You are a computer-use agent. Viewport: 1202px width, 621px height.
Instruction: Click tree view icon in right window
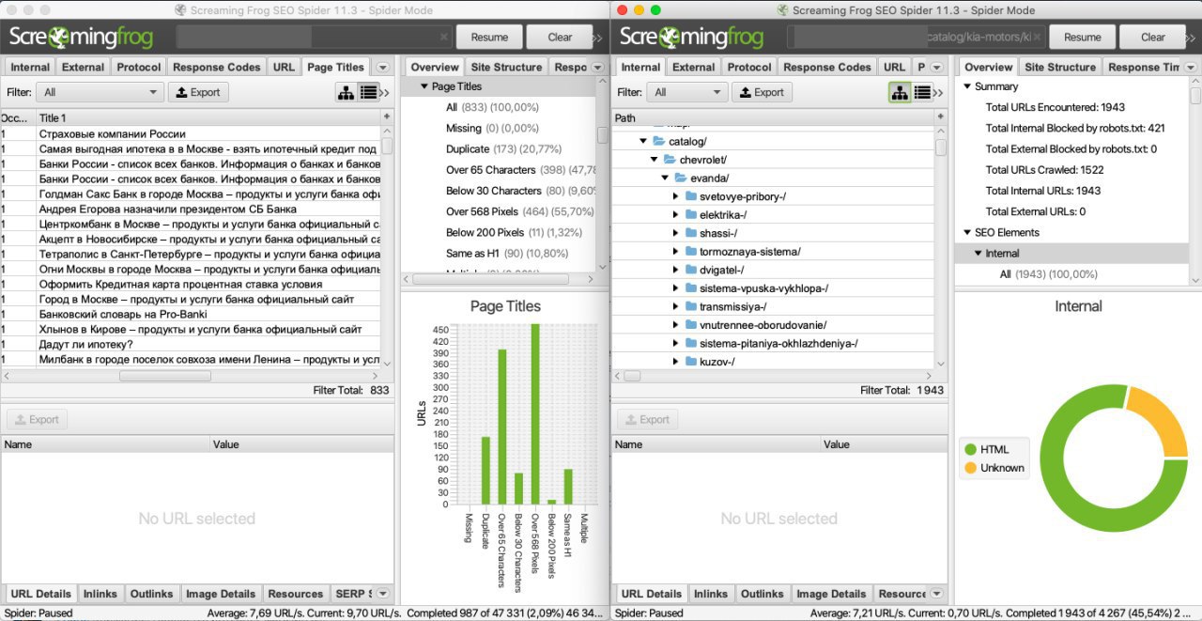900,92
